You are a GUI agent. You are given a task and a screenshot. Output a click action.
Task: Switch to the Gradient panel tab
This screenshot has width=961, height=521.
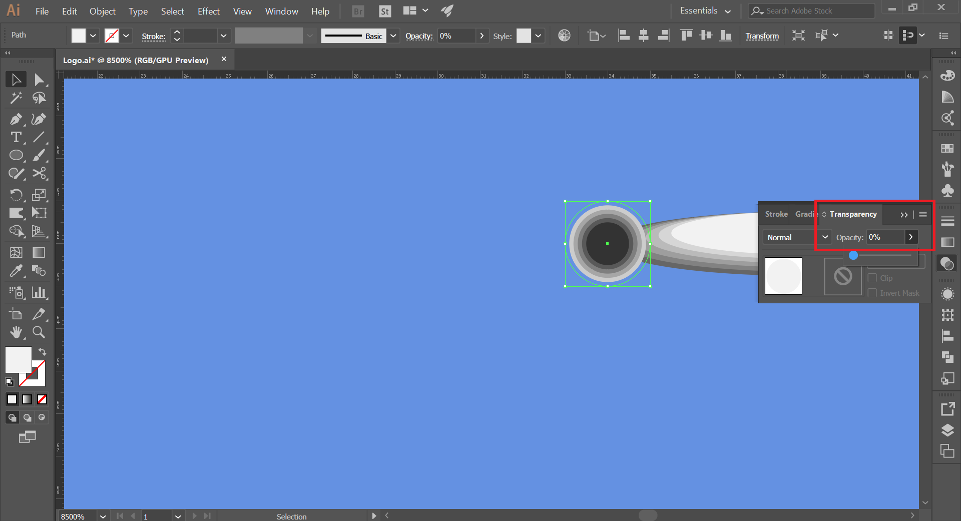pyautogui.click(x=806, y=214)
